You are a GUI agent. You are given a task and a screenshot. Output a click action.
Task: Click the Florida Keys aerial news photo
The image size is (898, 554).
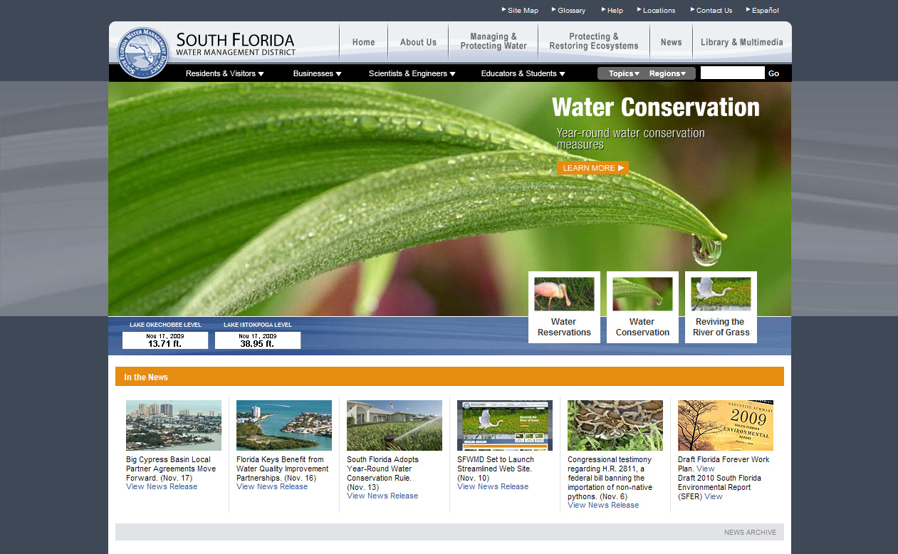pos(284,425)
